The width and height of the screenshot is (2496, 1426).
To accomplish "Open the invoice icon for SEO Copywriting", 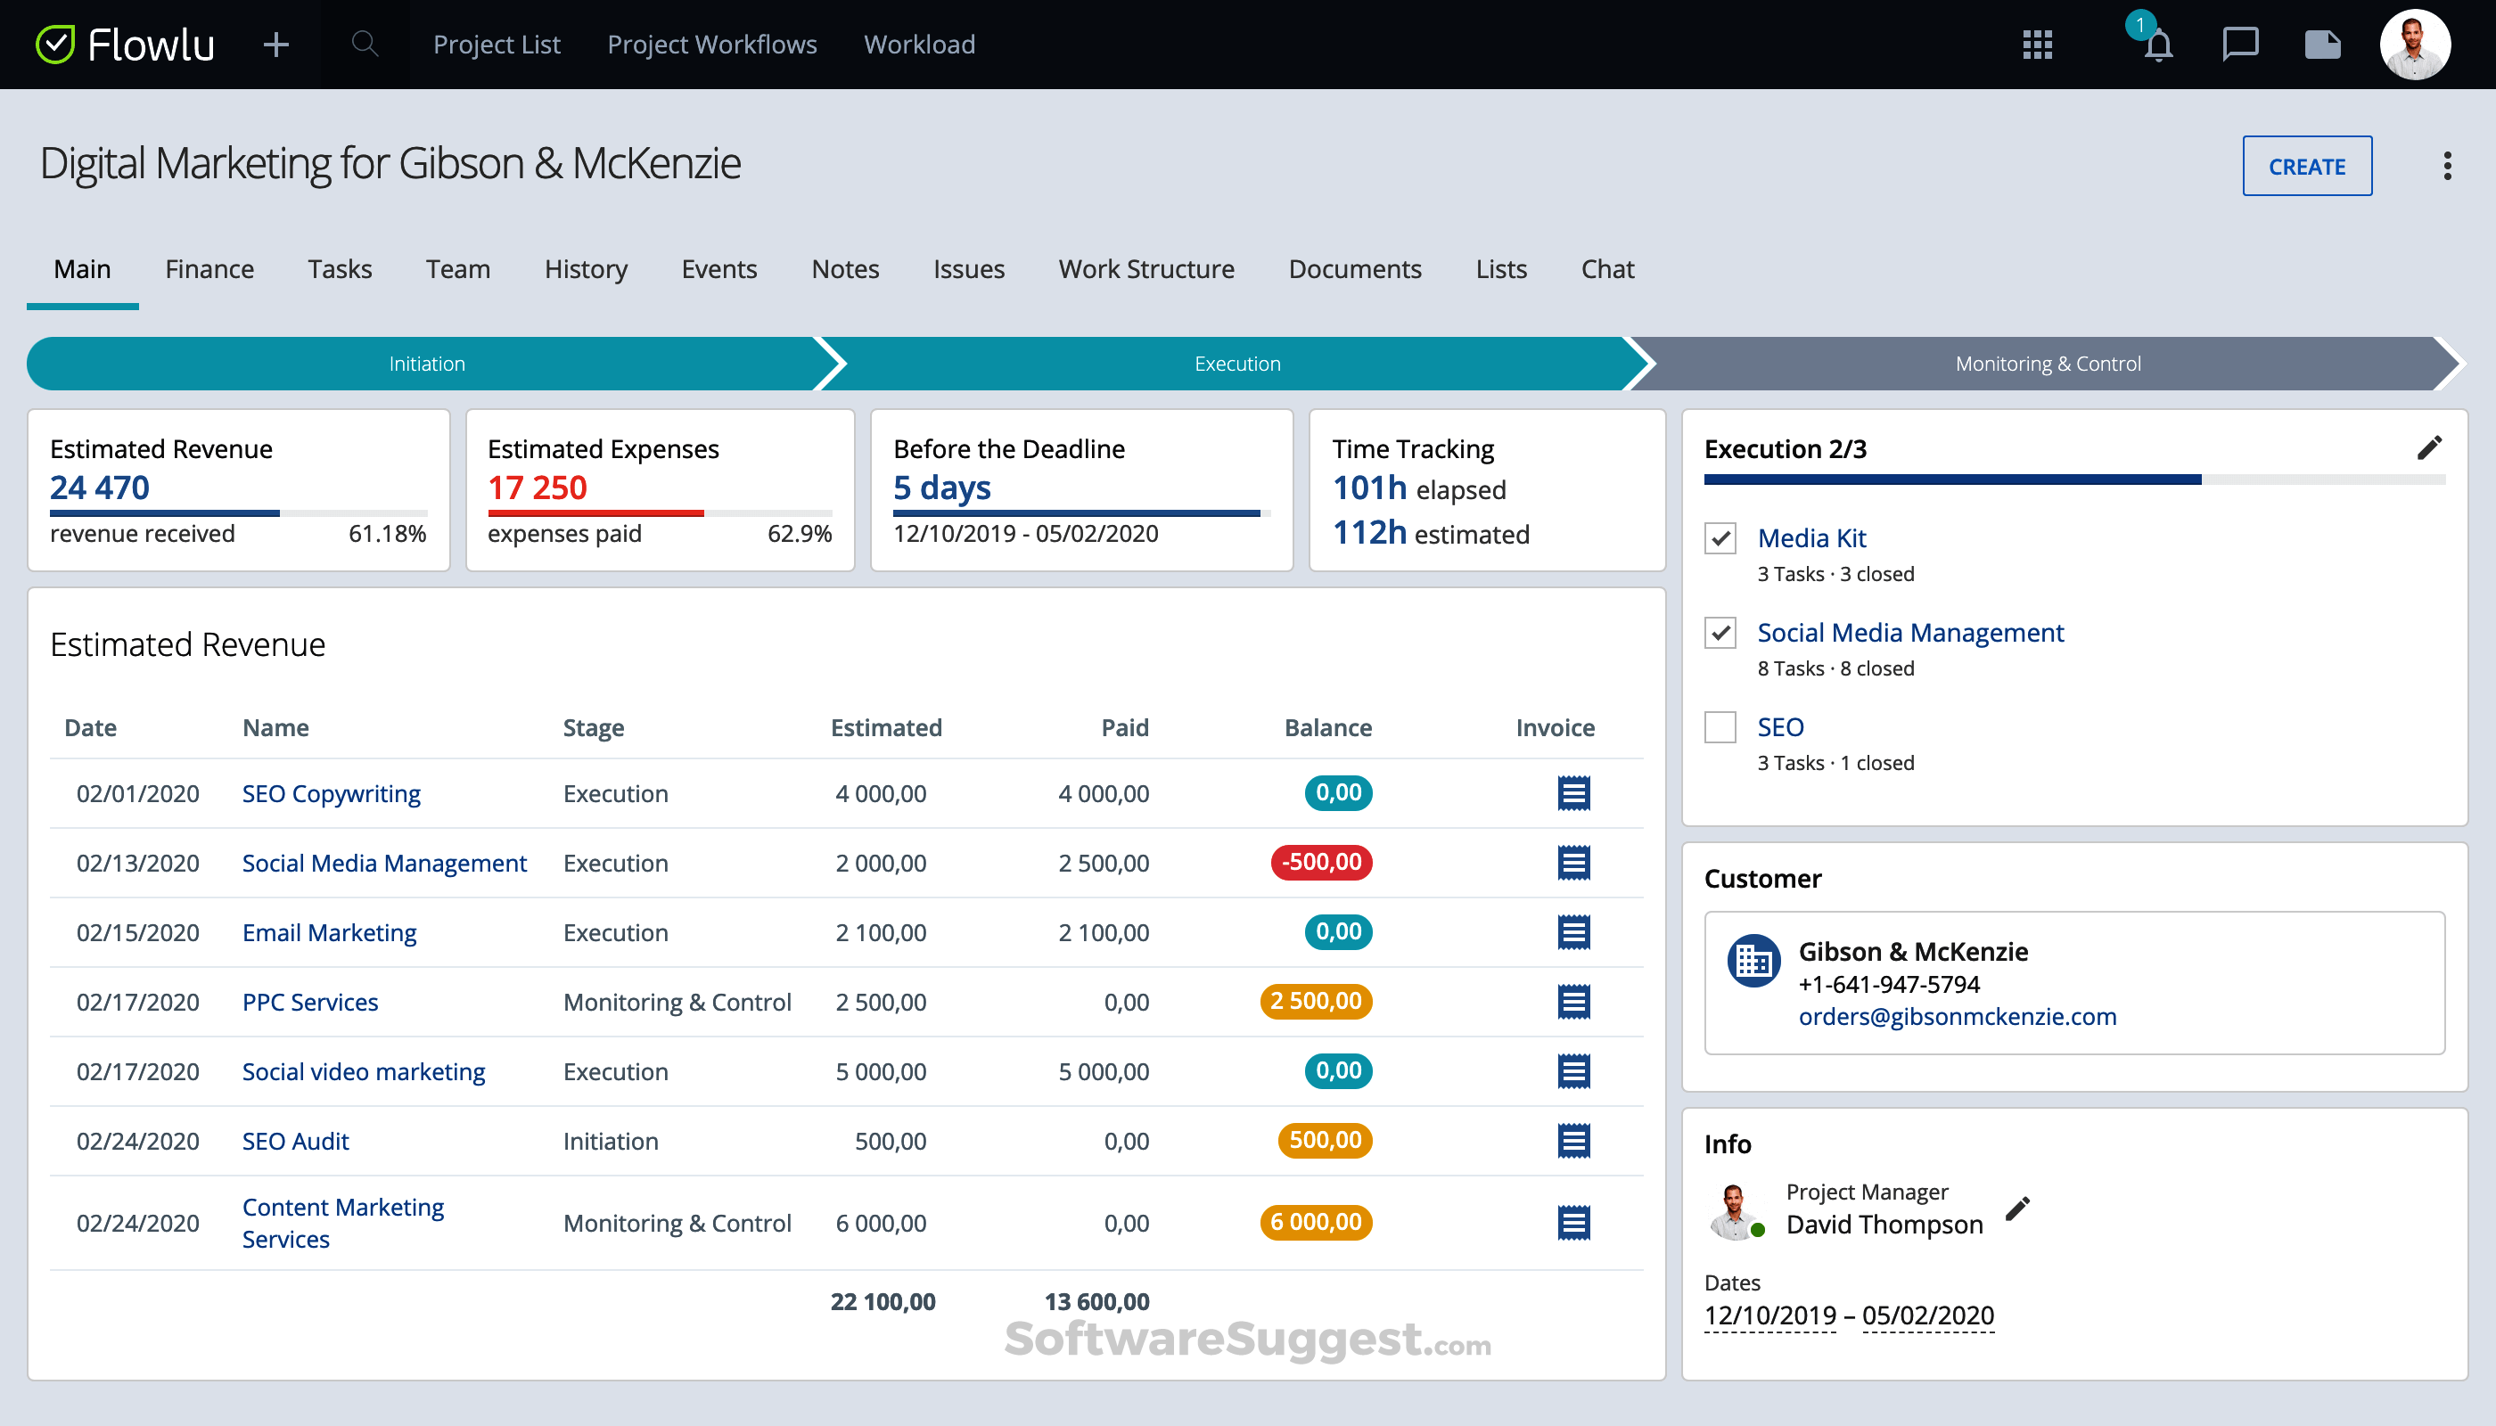I will point(1573,793).
